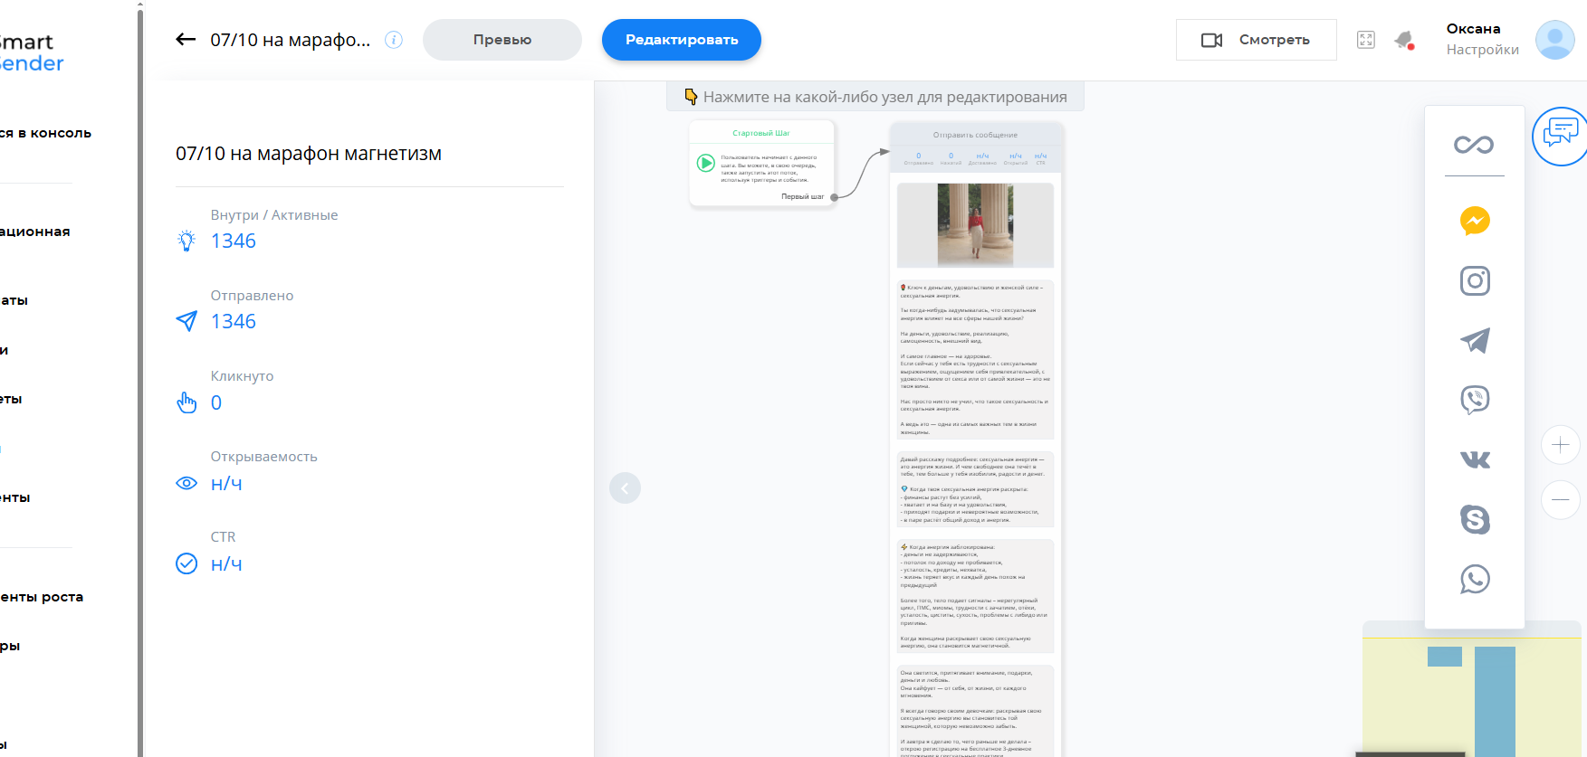The height and width of the screenshot is (757, 1587).
Task: Click the Внутри / Активные value 1346
Action: [234, 241]
